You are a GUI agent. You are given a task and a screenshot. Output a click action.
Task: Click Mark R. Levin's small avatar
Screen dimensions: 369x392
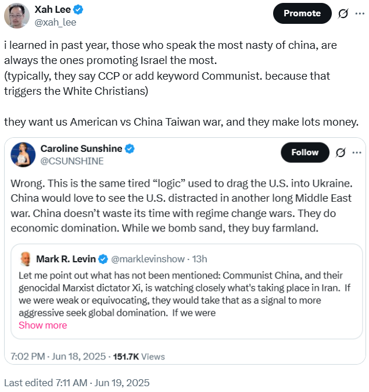[25, 259]
